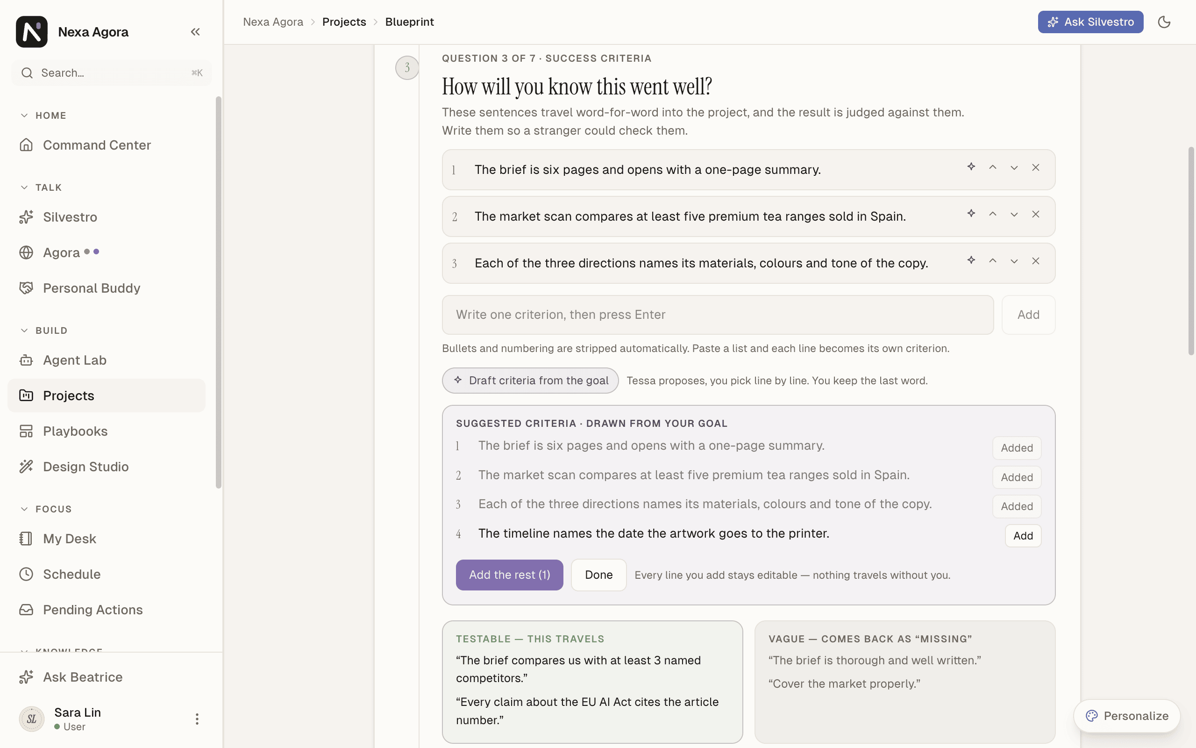
Task: Refine criterion 3 with sparkle icon
Action: pos(971,260)
